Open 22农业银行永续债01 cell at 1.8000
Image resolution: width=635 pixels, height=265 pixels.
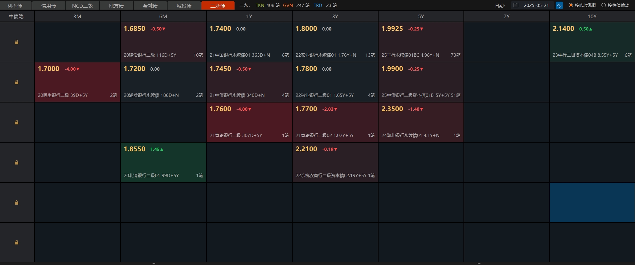point(335,42)
